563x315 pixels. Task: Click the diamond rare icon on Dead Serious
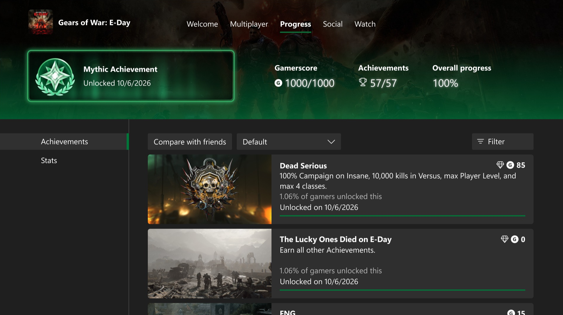coord(500,165)
